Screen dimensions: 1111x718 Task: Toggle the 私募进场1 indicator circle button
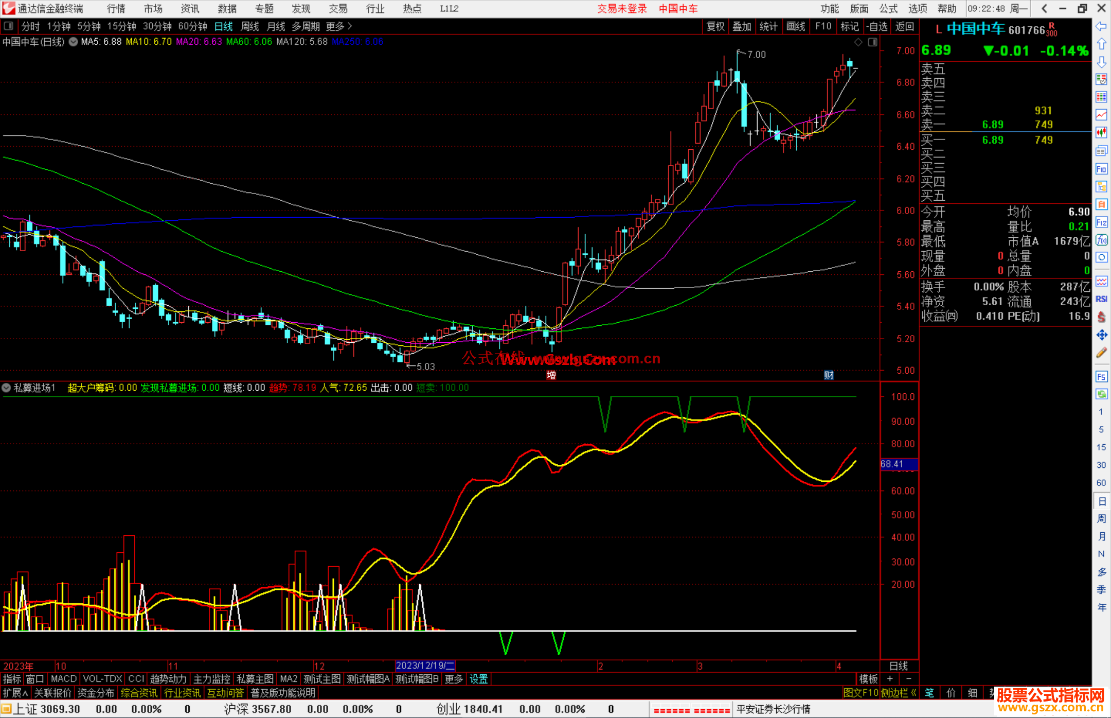(7, 388)
